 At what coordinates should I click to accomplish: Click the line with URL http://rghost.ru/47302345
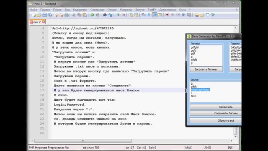pos(83,28)
